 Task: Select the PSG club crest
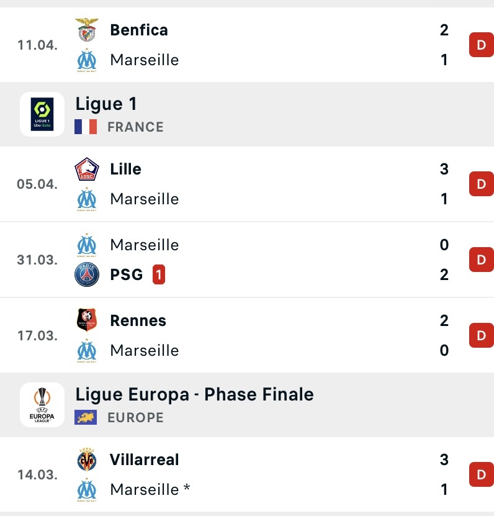86,274
